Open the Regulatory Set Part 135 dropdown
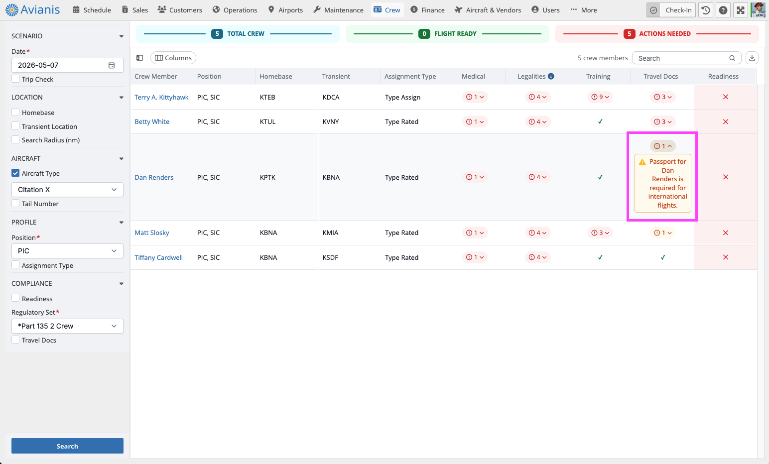Viewport: 769px width, 464px height. click(67, 326)
